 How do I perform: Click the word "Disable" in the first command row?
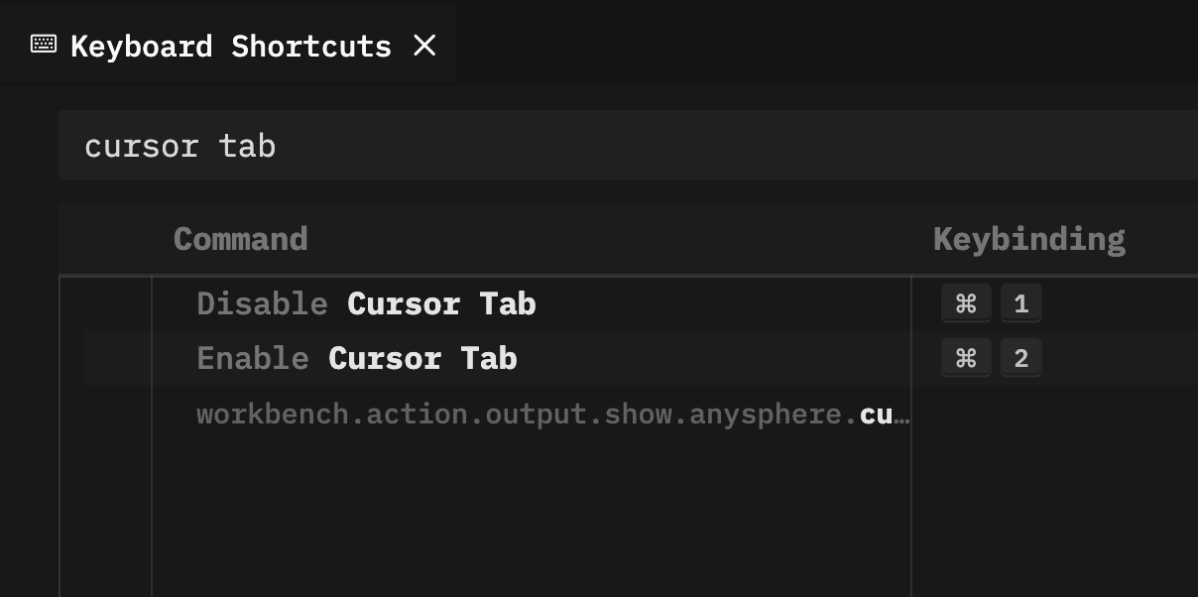coord(262,303)
